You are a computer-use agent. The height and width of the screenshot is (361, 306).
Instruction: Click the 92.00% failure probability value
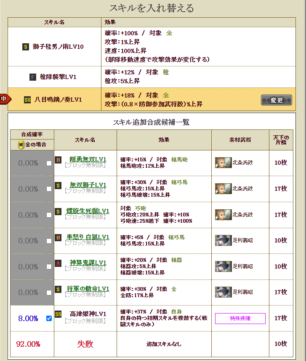pyautogui.click(x=28, y=344)
